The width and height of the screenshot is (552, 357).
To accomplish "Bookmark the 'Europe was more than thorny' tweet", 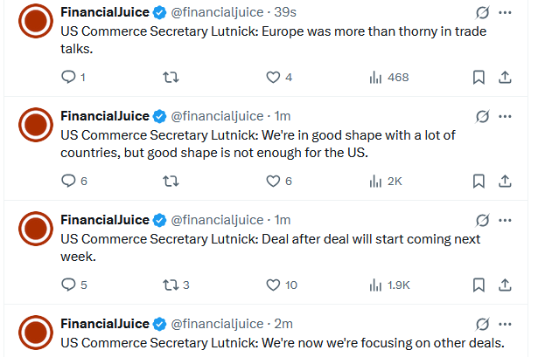I will coord(479,78).
